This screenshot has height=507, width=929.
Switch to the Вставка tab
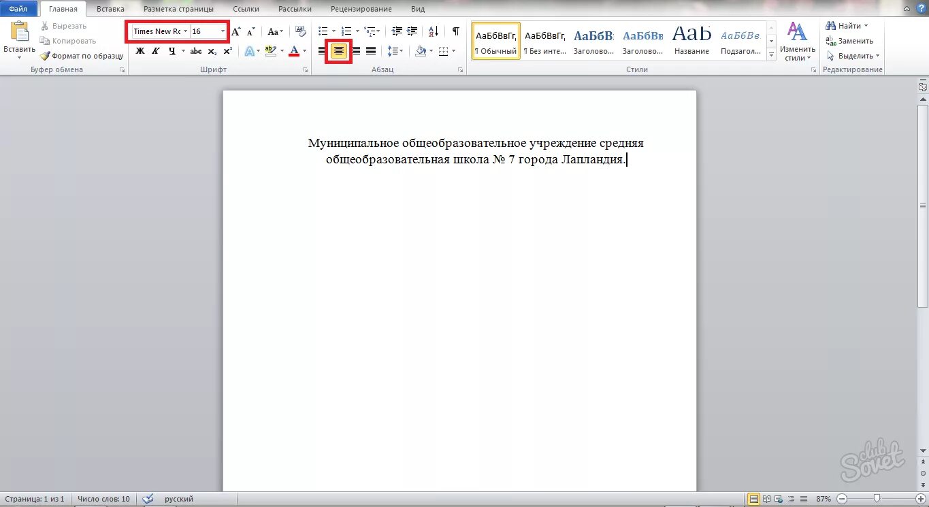point(110,9)
